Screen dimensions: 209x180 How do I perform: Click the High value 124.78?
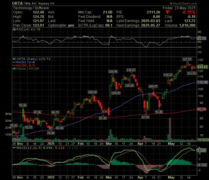(39, 17)
